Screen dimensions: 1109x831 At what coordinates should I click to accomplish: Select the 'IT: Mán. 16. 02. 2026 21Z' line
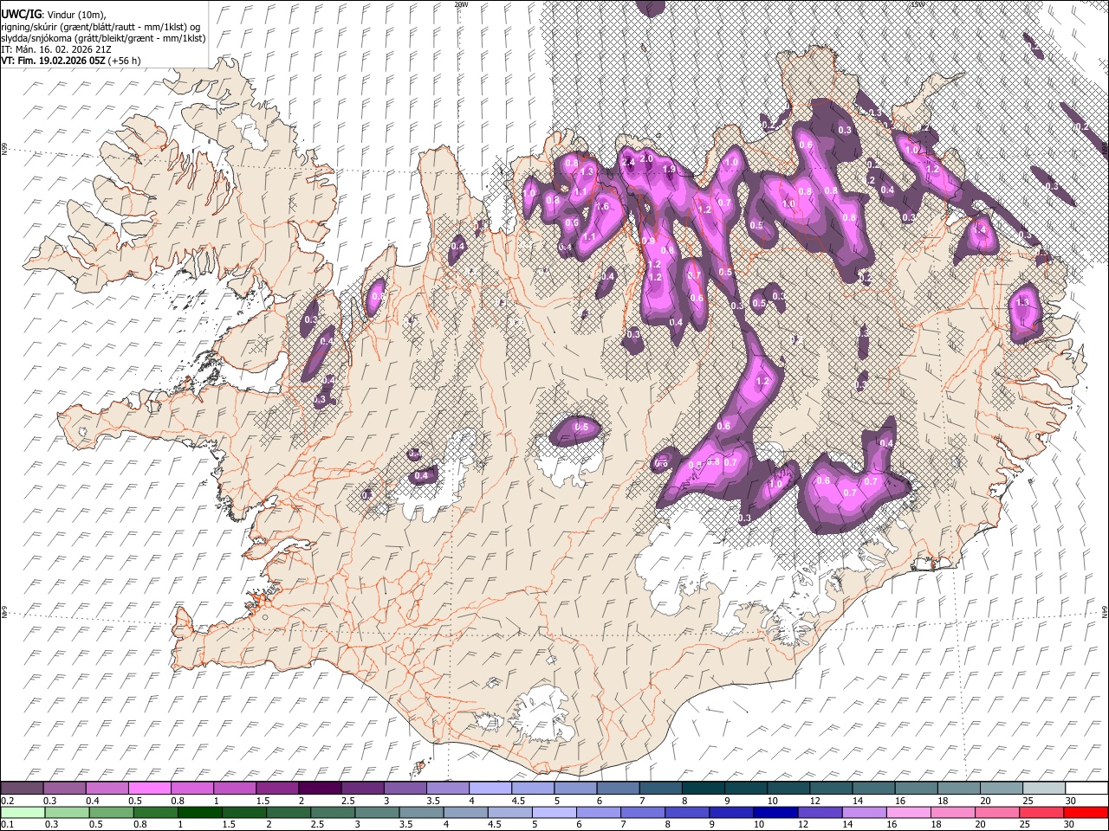[x=55, y=49]
